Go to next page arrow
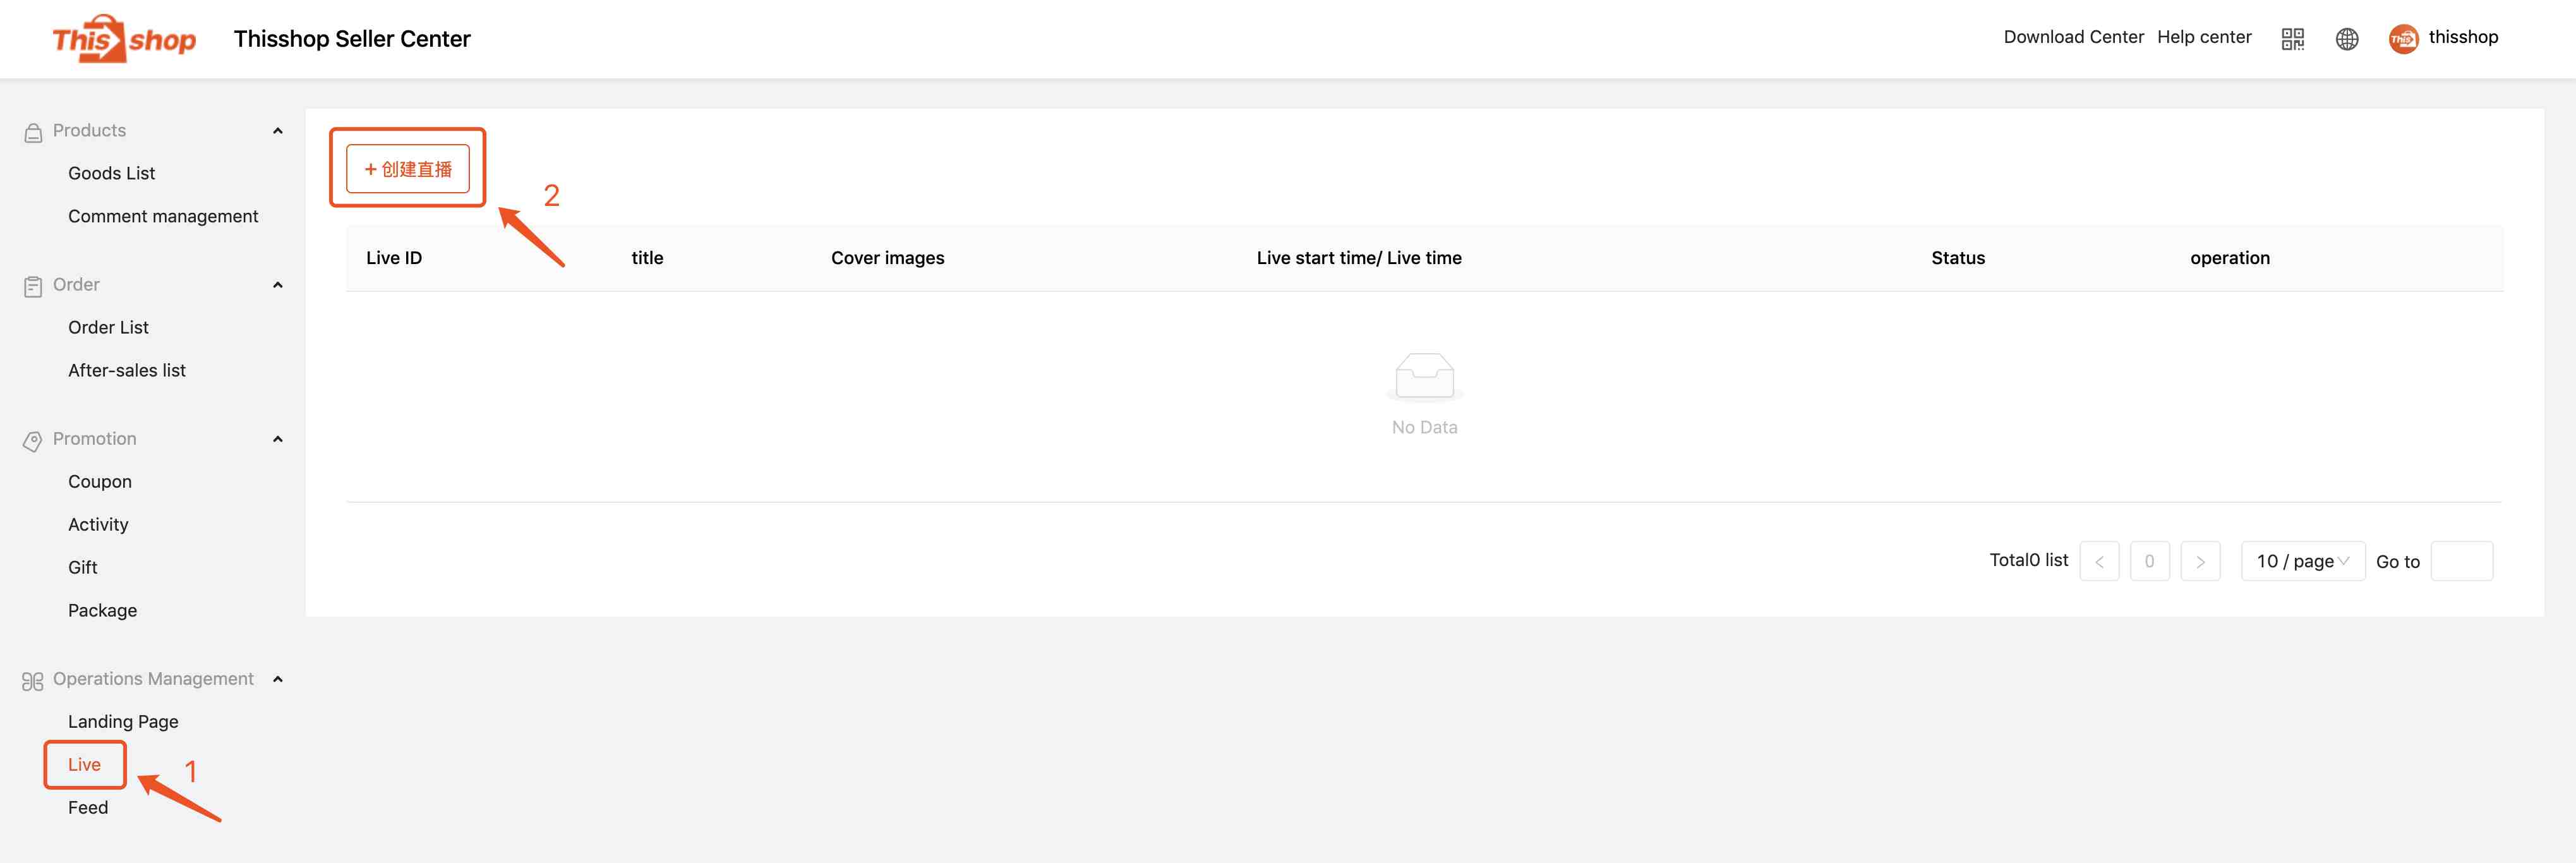The width and height of the screenshot is (2576, 863). click(2200, 561)
